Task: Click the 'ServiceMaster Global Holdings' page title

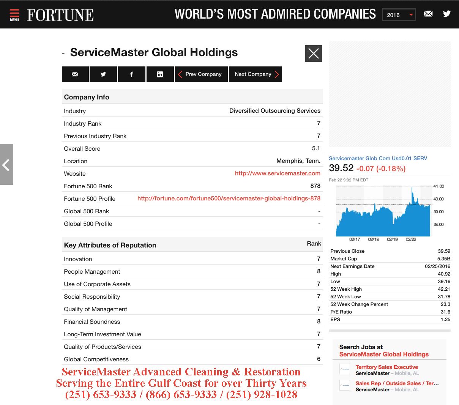Action: tap(154, 52)
